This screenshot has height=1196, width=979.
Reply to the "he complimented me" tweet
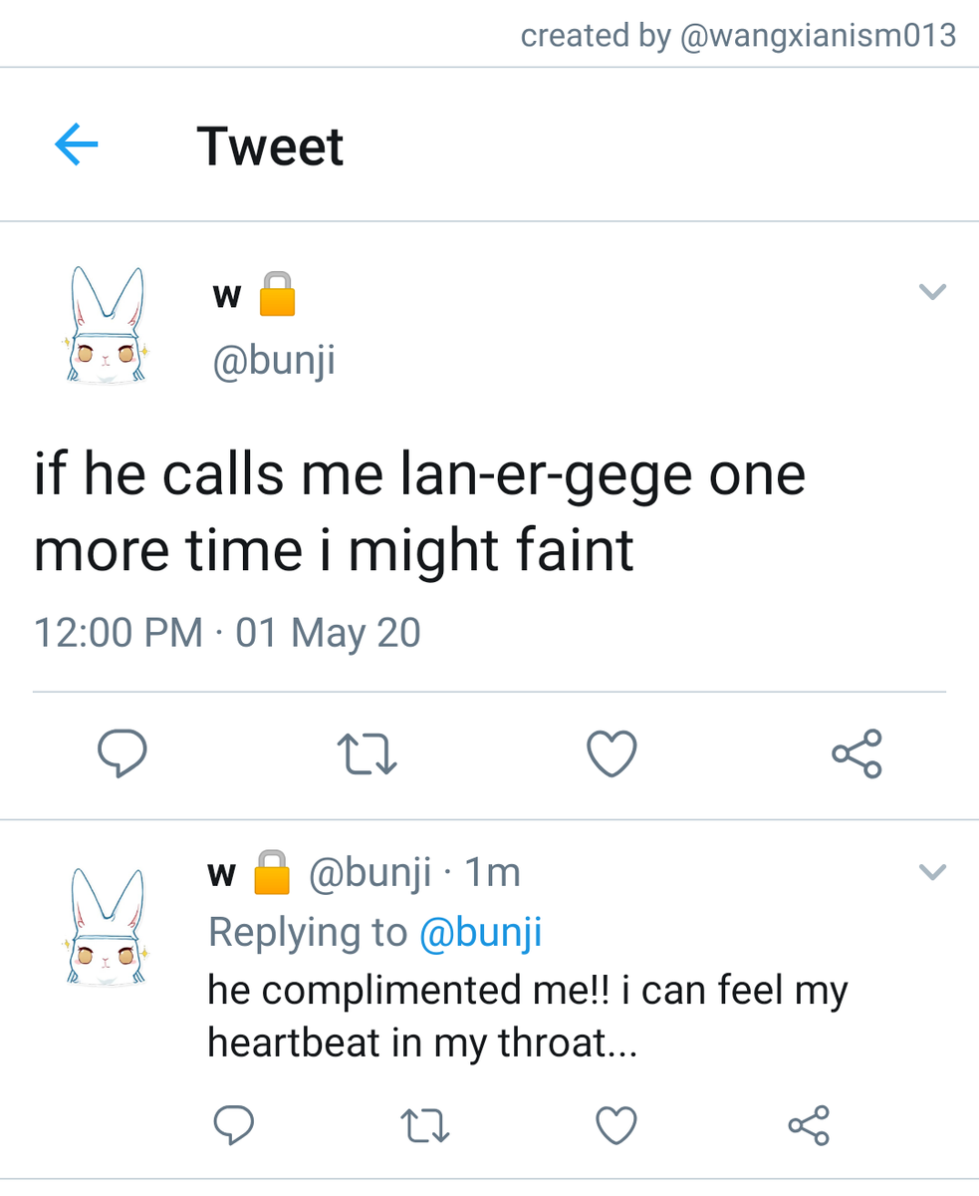(234, 1125)
